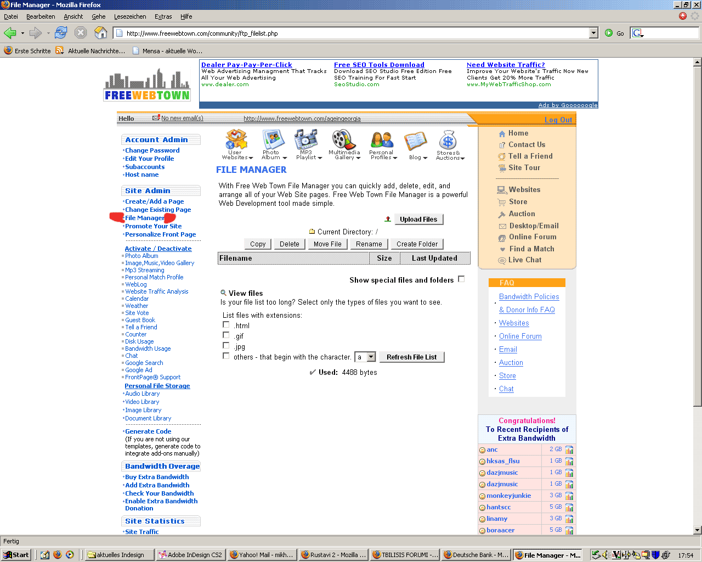Expand the MP3 Playlist dropdown arrow

click(x=320, y=158)
